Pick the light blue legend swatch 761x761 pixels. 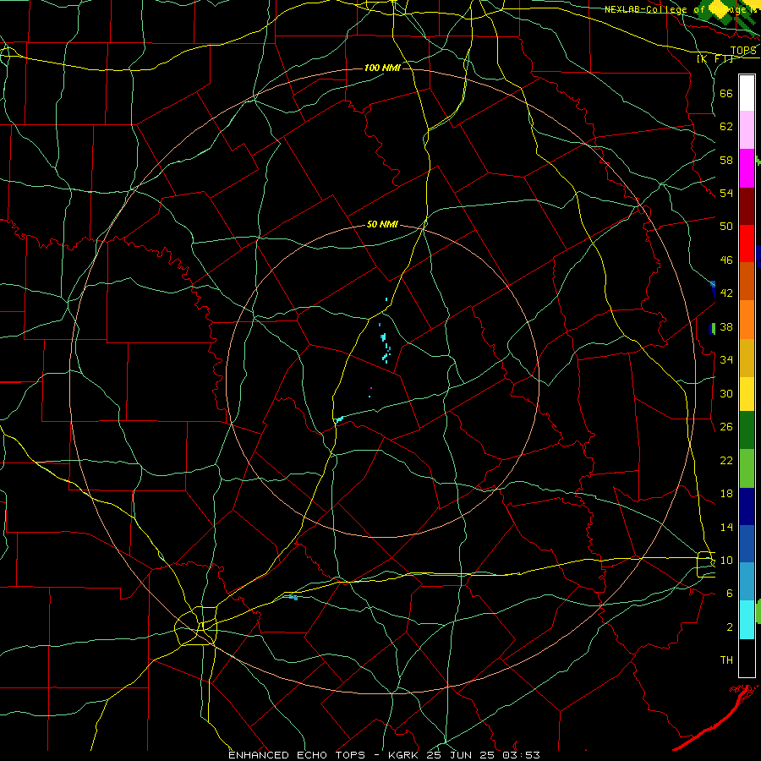(x=747, y=582)
